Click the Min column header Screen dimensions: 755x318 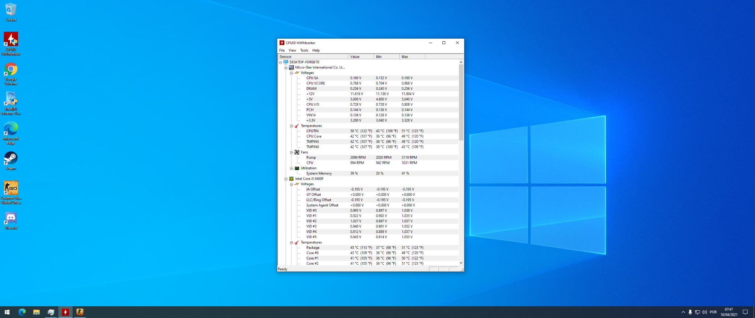click(x=387, y=57)
